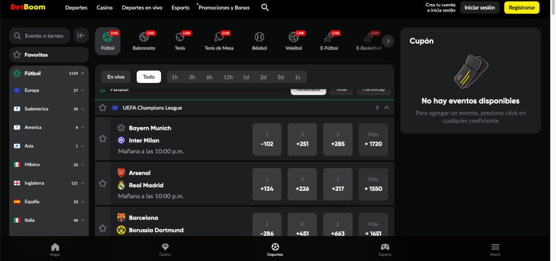
Task: Bet on Arsenal–Real Madrid draw at +226
Action: coord(302,184)
